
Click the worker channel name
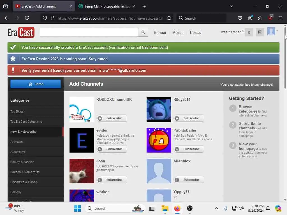(103, 192)
